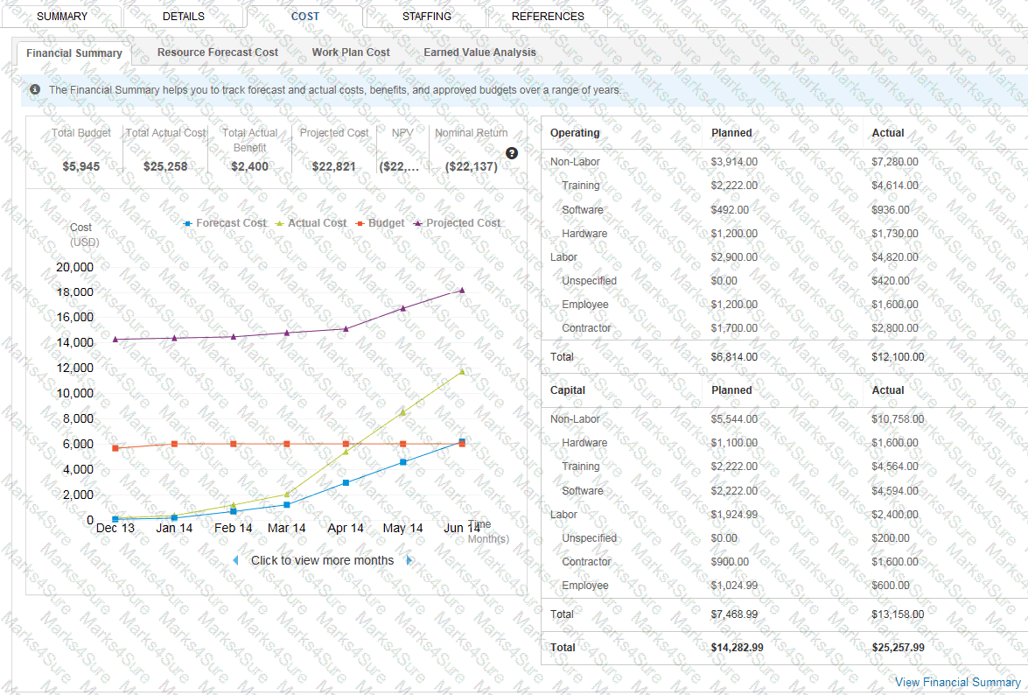This screenshot has width=1028, height=695.
Task: Toggle Forecast Cost series in legend
Action: pos(225,223)
